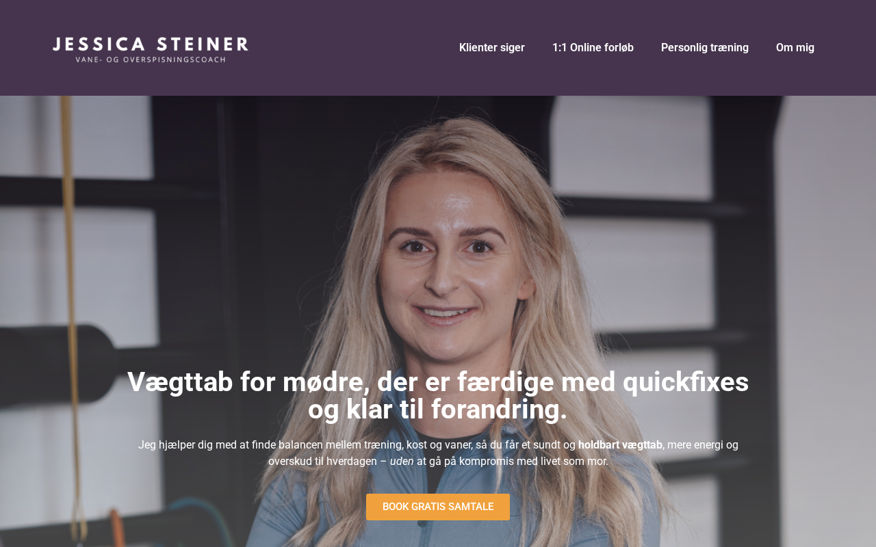Click the paragraph starting Jeg hjælper dig

[x=438, y=453]
